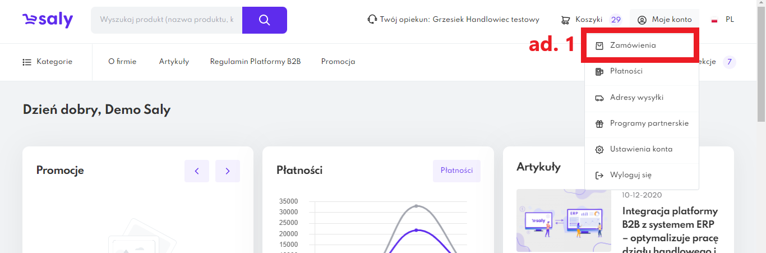Open the Koszyki cart icon
Image resolution: width=766 pixels, height=253 pixels.
(566, 20)
